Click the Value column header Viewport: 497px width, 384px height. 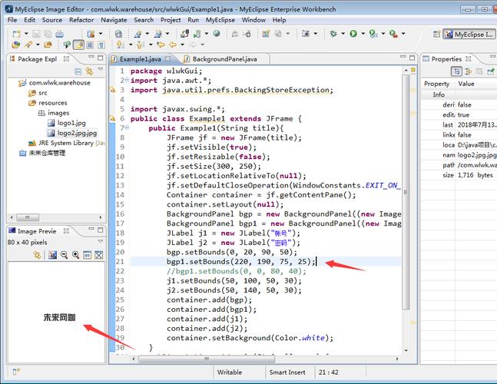[466, 84]
